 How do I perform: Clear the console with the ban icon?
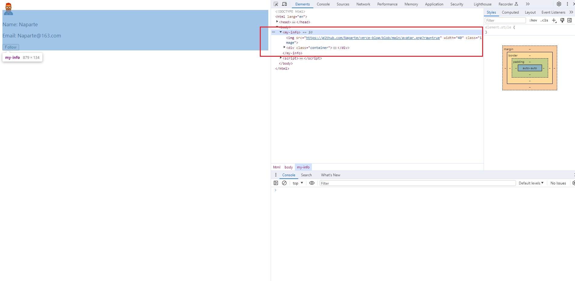[x=284, y=183]
